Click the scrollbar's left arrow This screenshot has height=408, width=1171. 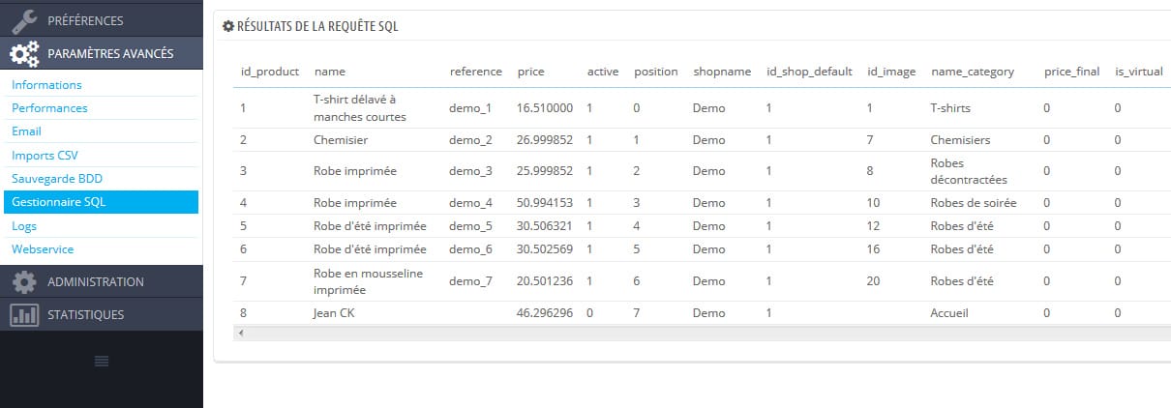[x=240, y=333]
